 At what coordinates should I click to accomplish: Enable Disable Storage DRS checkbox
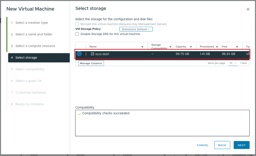(x=77, y=34)
